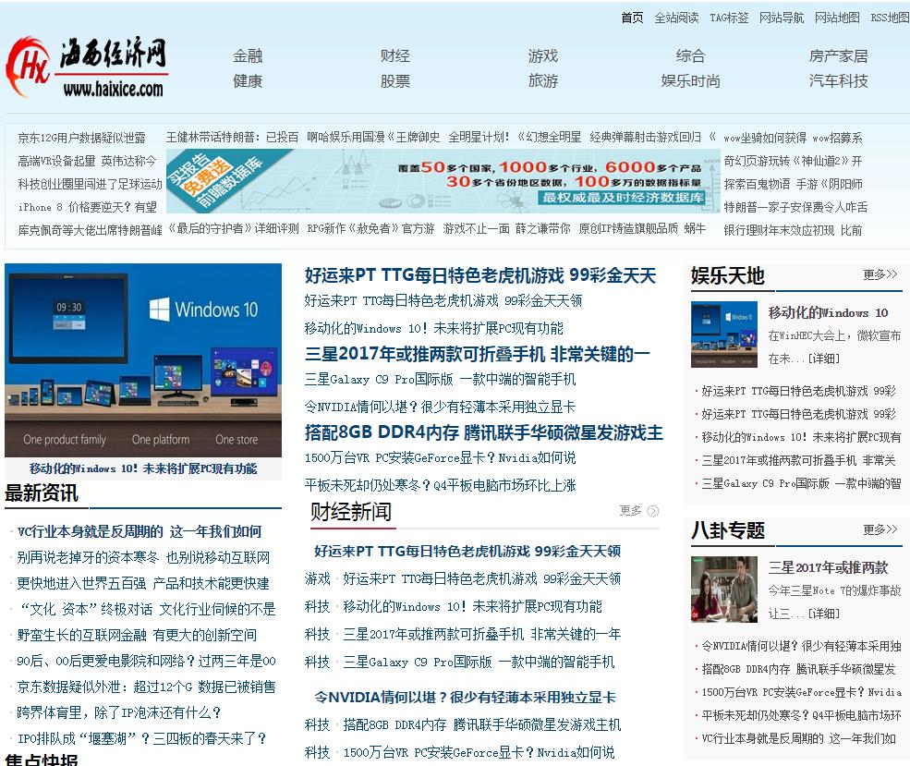
Task: Open the 娱乐时尚 category
Action: click(x=691, y=80)
